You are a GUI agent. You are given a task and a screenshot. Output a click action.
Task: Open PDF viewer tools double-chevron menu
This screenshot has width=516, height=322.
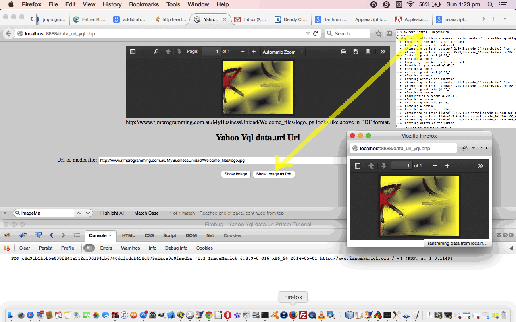click(x=383, y=52)
